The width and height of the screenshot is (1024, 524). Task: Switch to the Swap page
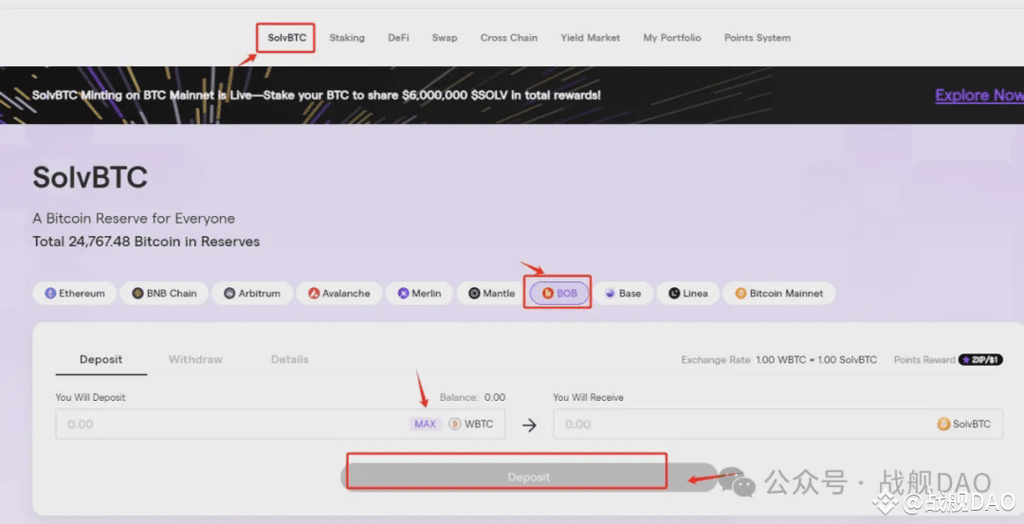445,38
